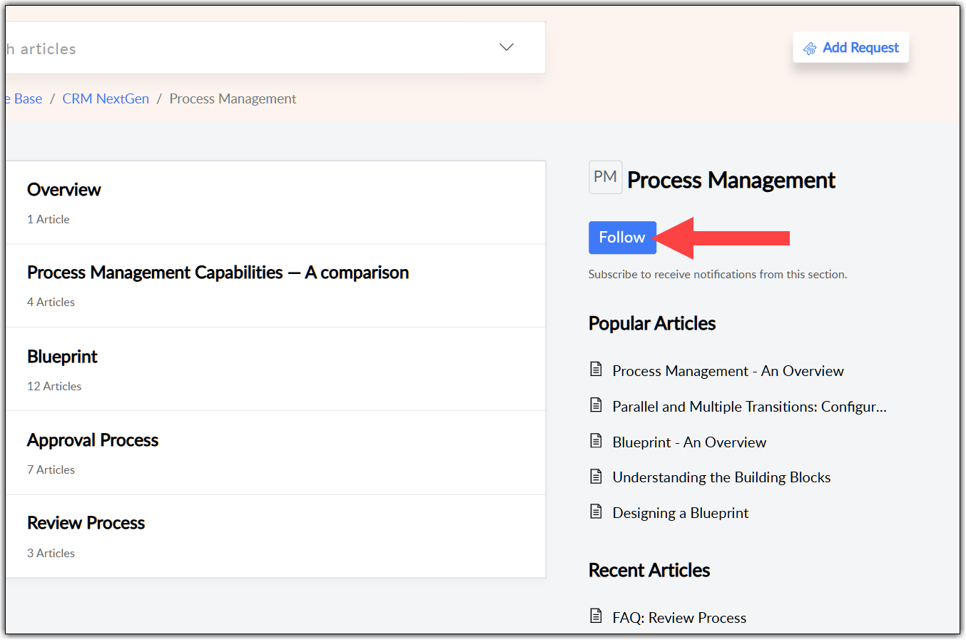Screen dimensions: 966x640
Task: Click document icon beside Designing a Blueprint
Action: point(596,512)
